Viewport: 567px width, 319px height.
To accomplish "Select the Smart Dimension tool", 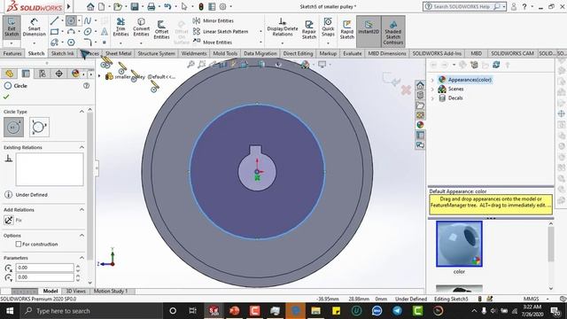I will point(34,27).
